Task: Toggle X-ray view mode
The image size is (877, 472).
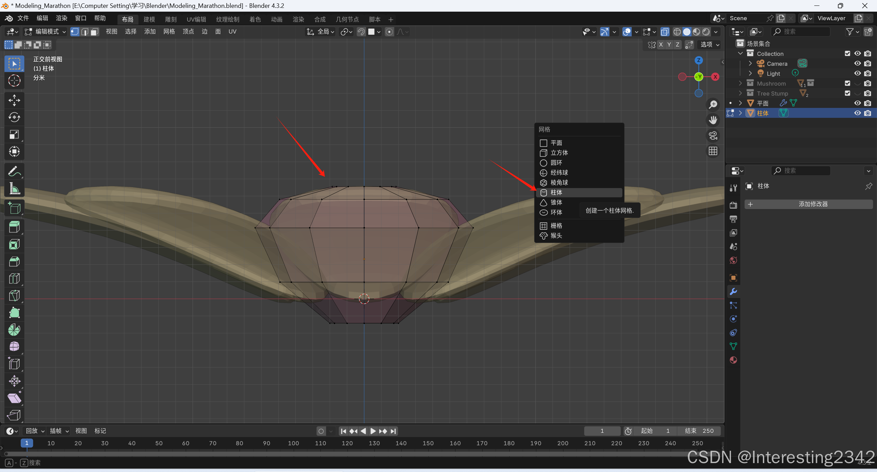Action: pos(665,32)
